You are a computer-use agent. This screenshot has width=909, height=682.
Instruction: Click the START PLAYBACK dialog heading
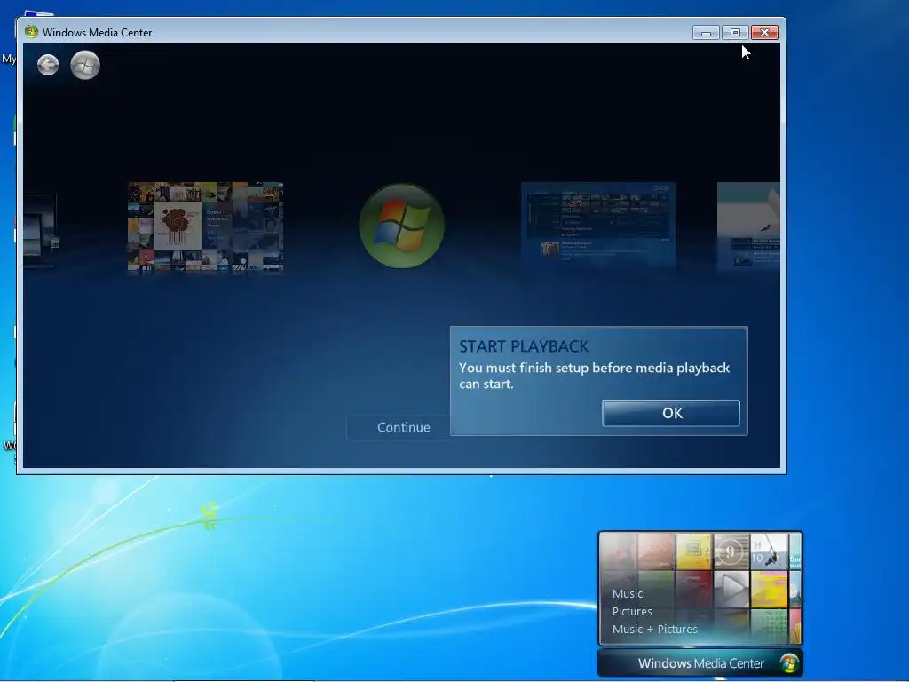524,346
